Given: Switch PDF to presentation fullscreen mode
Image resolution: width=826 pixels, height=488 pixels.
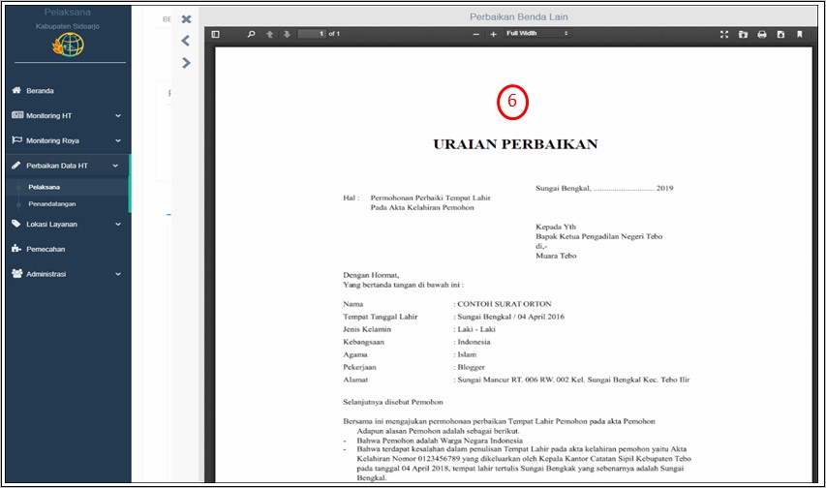Looking at the screenshot, I should click(724, 34).
